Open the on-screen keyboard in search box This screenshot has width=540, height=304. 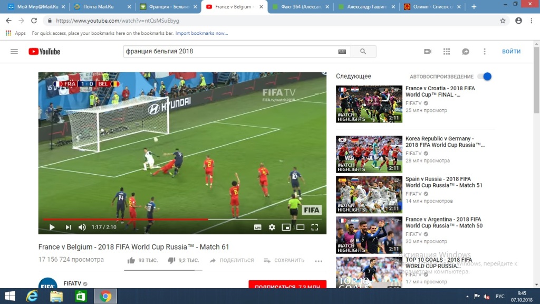(342, 51)
